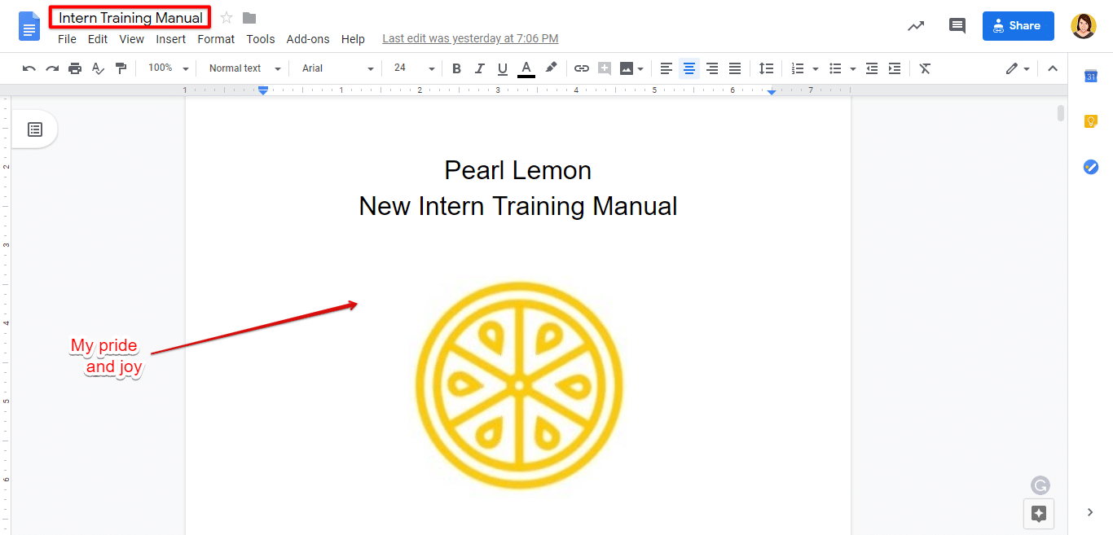Increase indent
This screenshot has height=535, width=1113.
(895, 68)
